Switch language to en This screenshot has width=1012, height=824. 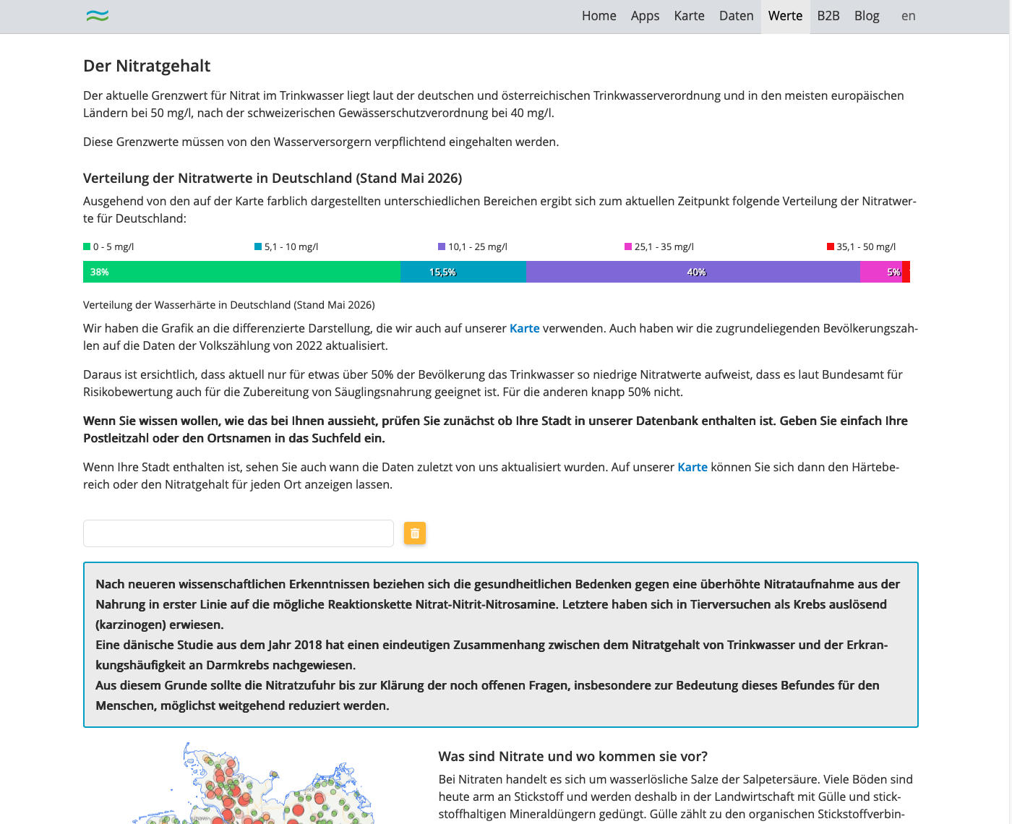(908, 16)
